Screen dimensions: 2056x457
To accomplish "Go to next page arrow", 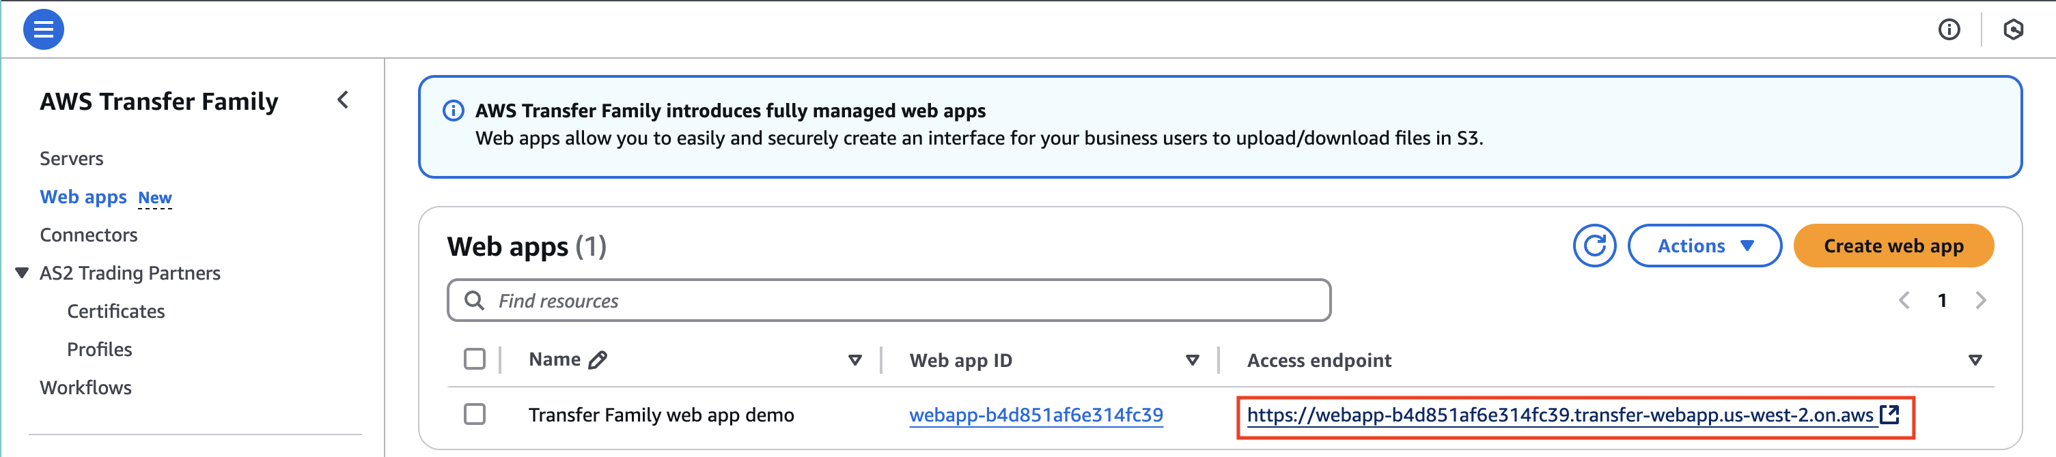I will [x=1980, y=301].
